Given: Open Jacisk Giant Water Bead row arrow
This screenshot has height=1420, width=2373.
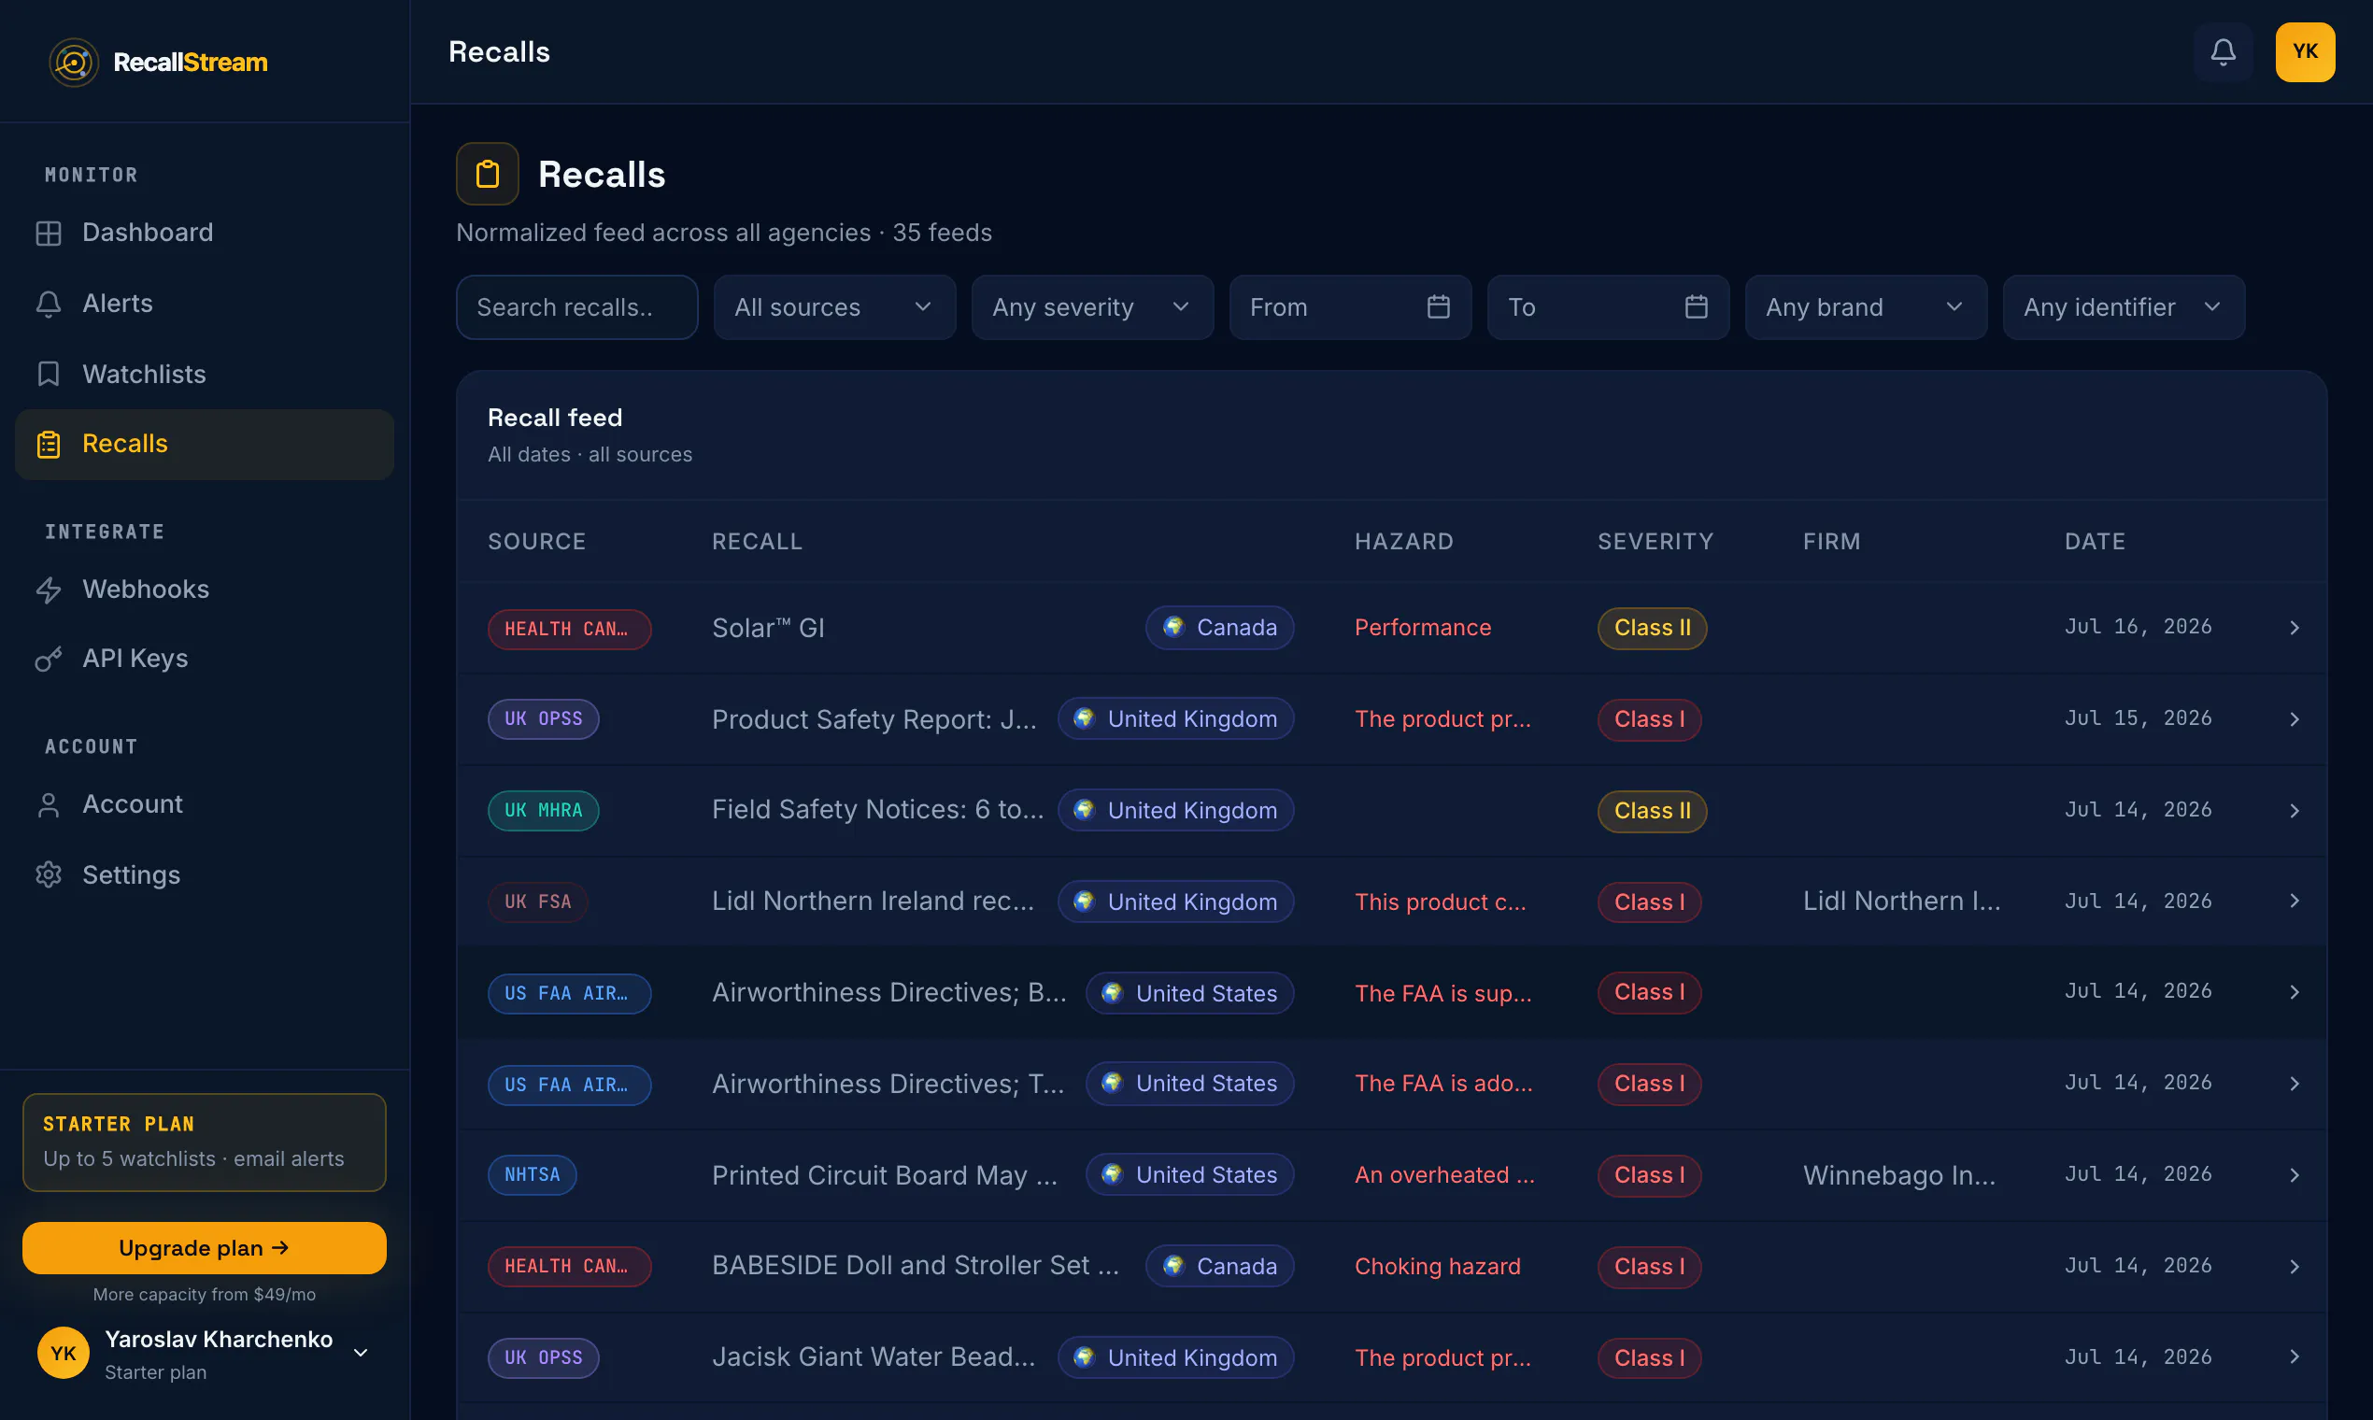Looking at the screenshot, I should [x=2294, y=1356].
